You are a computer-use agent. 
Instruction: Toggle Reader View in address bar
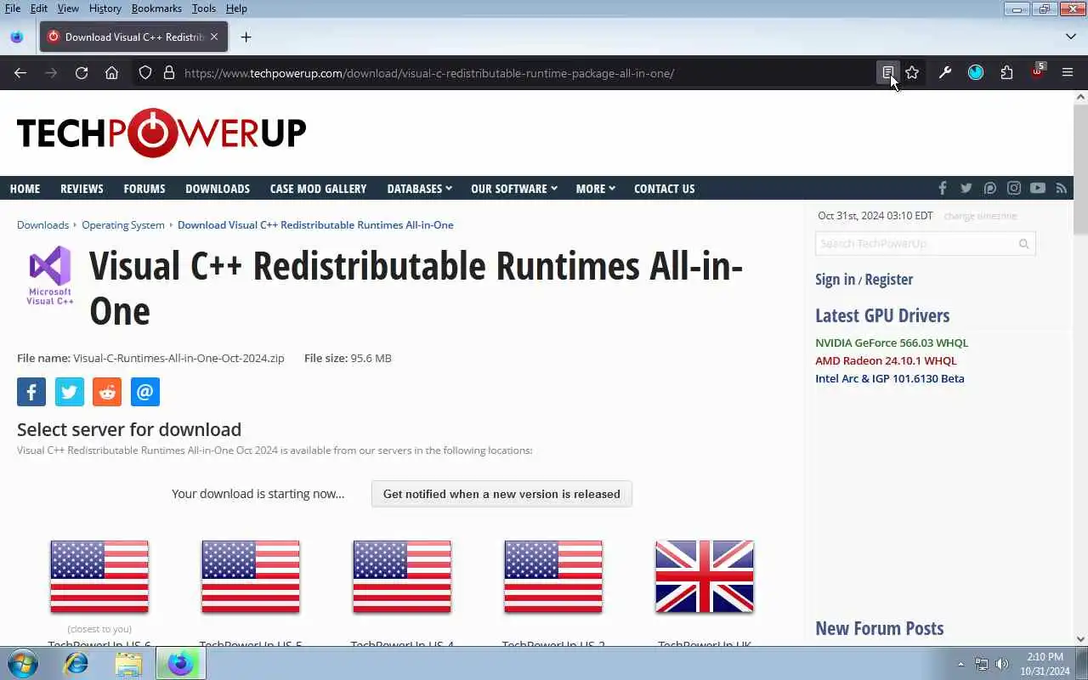[x=887, y=73]
